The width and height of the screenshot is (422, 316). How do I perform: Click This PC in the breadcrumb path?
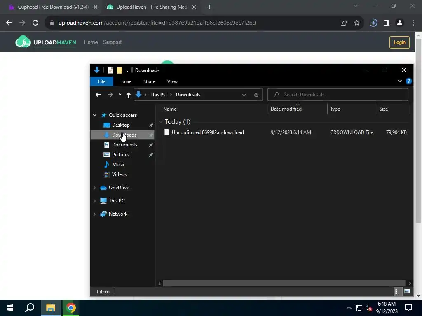point(158,95)
